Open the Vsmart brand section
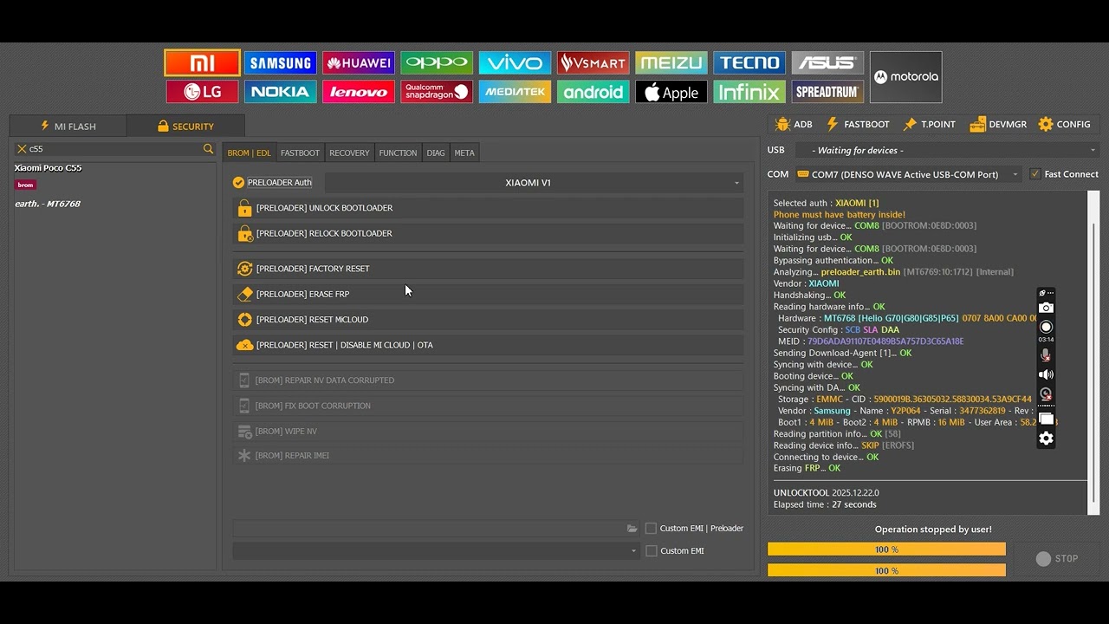 click(x=593, y=62)
